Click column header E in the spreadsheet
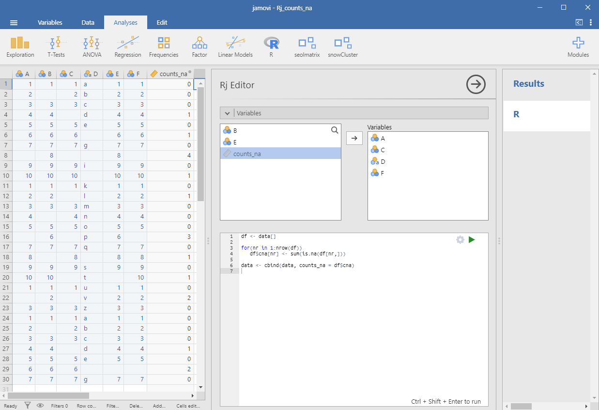The width and height of the screenshot is (599, 410). click(x=113, y=74)
